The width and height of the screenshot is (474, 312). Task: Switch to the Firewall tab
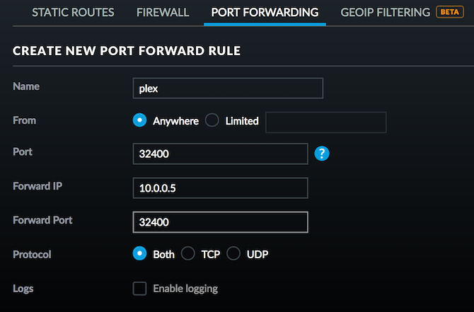163,13
